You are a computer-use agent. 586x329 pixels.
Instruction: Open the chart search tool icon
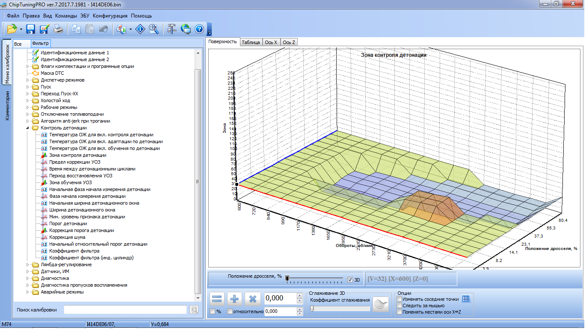point(121,29)
